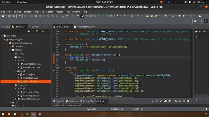Toggle Show Failures Only in JUnit view
The image size is (209, 117).
coord(161,101)
